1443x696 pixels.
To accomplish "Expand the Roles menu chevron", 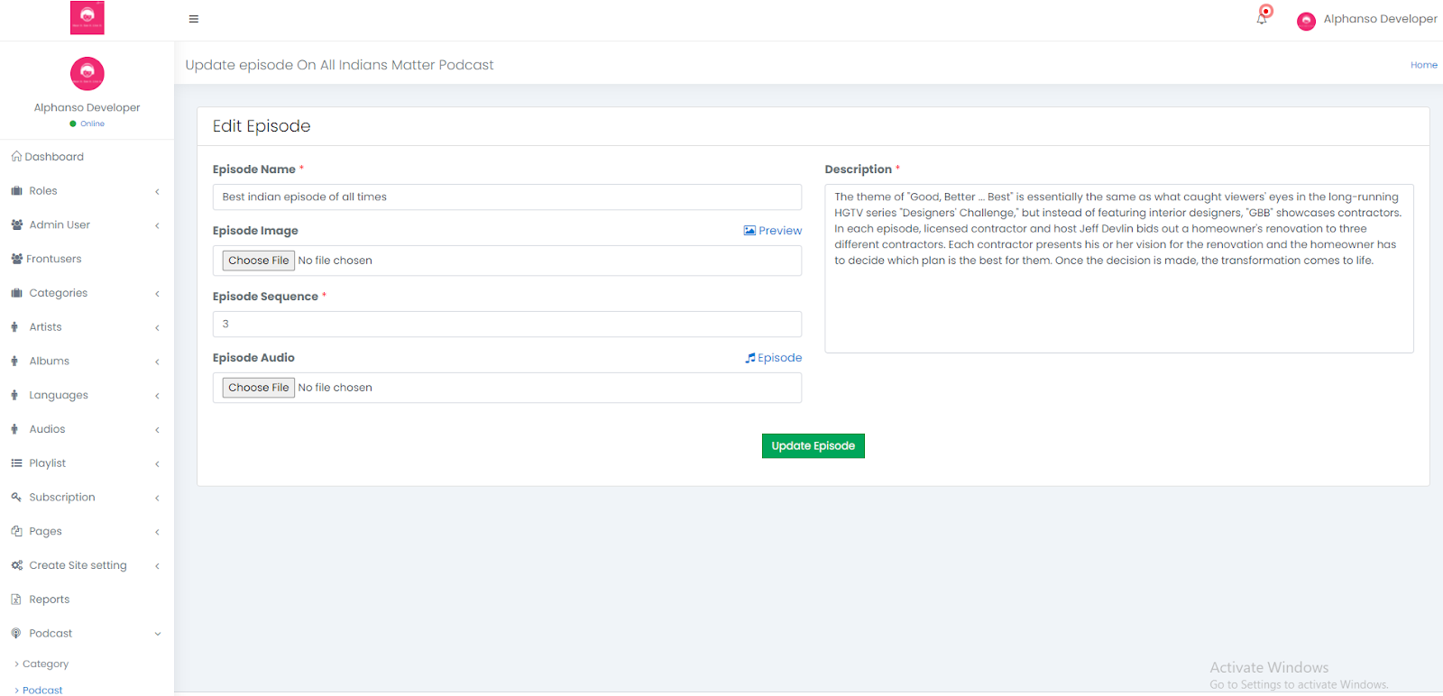I will pos(157,191).
